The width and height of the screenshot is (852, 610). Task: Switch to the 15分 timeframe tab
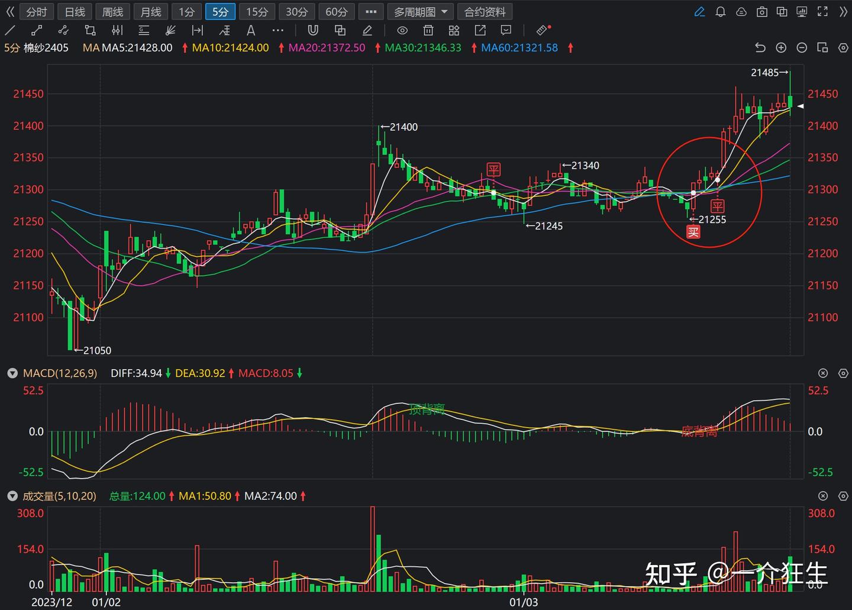(257, 11)
